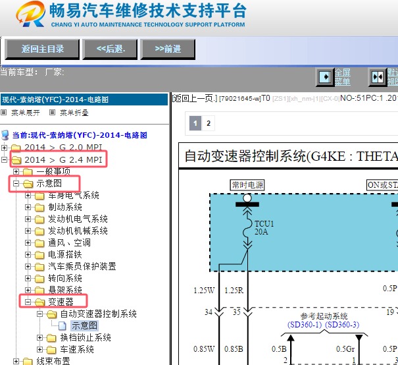Expand the 线束布置 folder
398x365 pixels.
point(16,361)
